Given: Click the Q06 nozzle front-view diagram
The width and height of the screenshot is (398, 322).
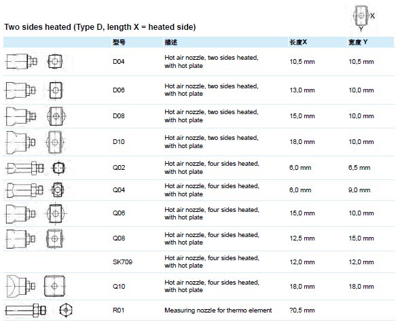Looking at the screenshot, I should [x=56, y=213].
